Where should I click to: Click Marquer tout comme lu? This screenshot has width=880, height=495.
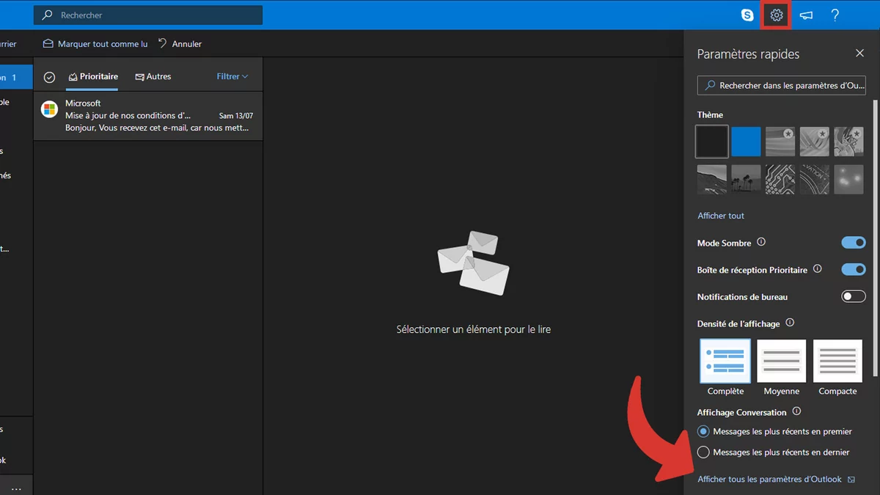pyautogui.click(x=95, y=44)
